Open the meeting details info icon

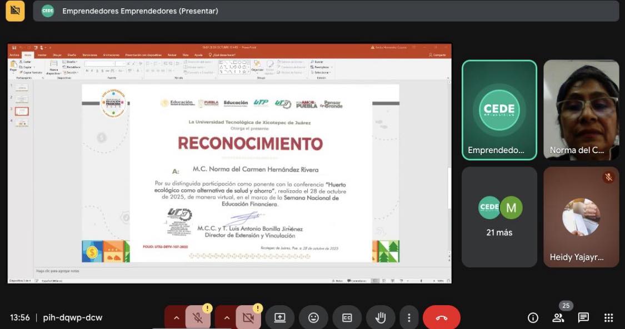(533, 317)
